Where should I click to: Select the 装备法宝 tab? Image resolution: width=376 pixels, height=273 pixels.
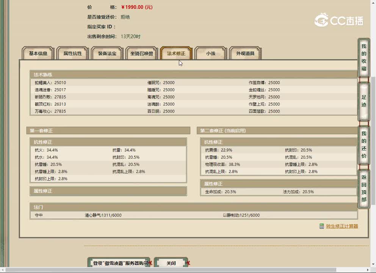107,54
